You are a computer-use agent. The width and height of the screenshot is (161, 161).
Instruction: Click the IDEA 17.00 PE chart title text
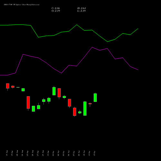coord(22,5)
